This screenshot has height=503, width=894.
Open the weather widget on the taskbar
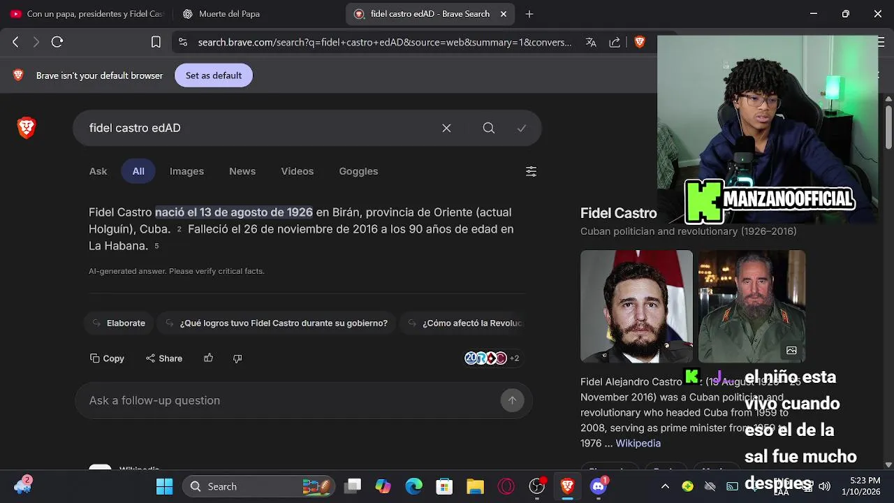pos(23,486)
